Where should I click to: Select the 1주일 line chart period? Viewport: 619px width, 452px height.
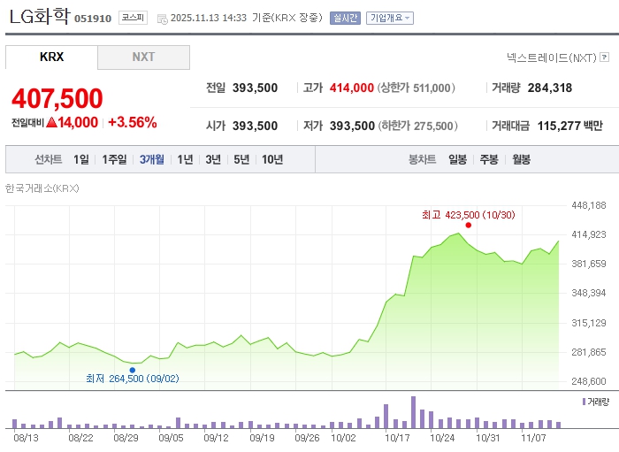pos(115,159)
